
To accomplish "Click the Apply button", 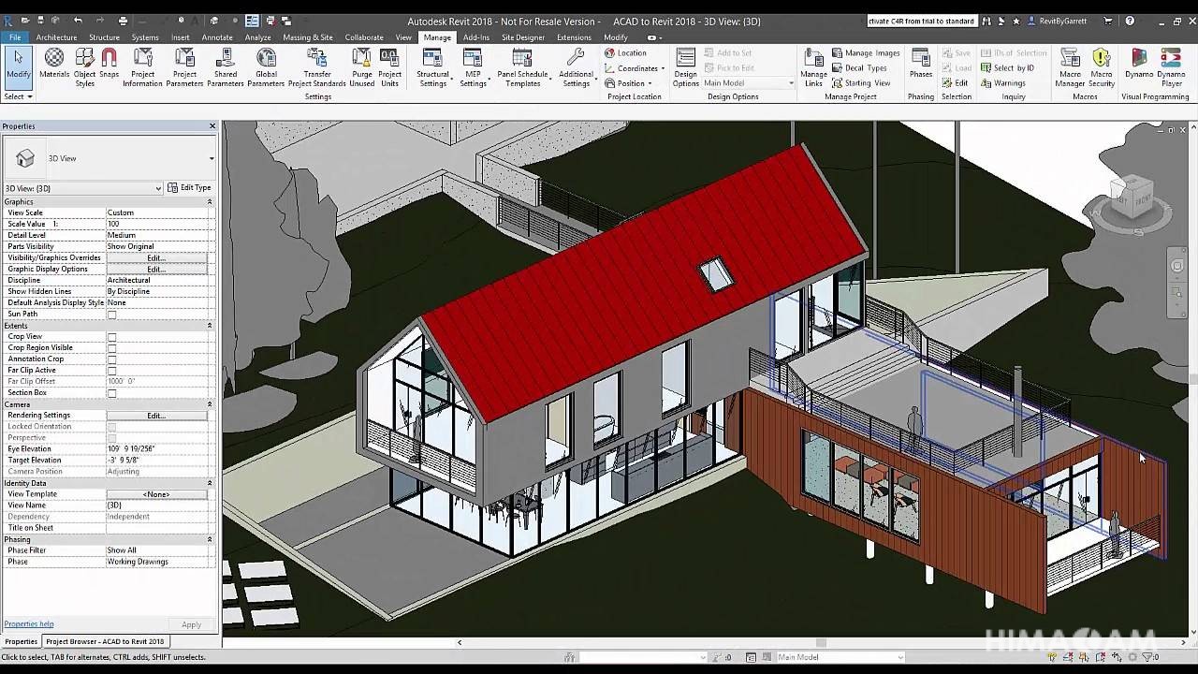I will [x=191, y=624].
